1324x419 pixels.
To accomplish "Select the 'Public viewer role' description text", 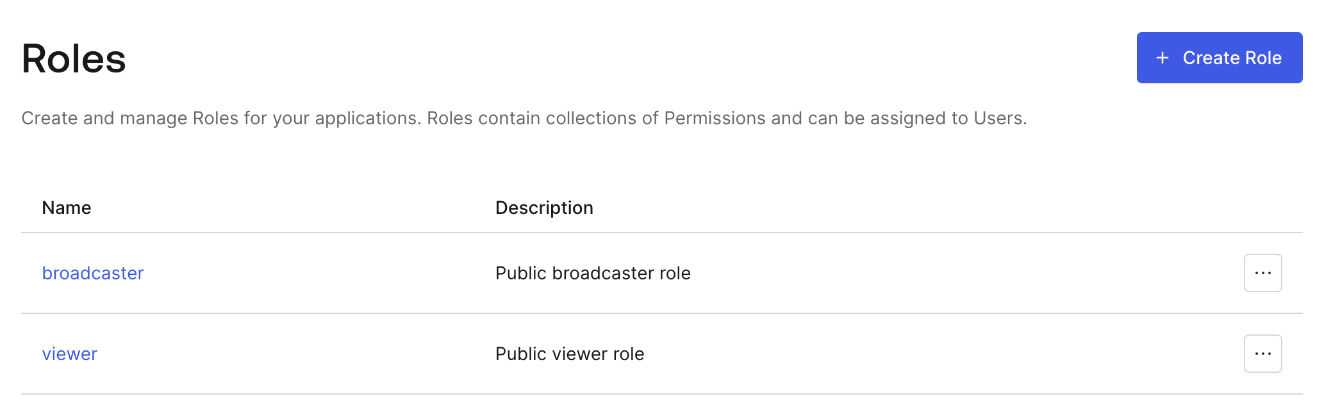I will pyautogui.click(x=570, y=354).
